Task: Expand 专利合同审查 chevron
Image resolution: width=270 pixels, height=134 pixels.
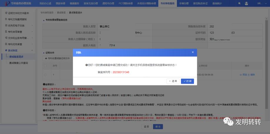Action: 32,32
